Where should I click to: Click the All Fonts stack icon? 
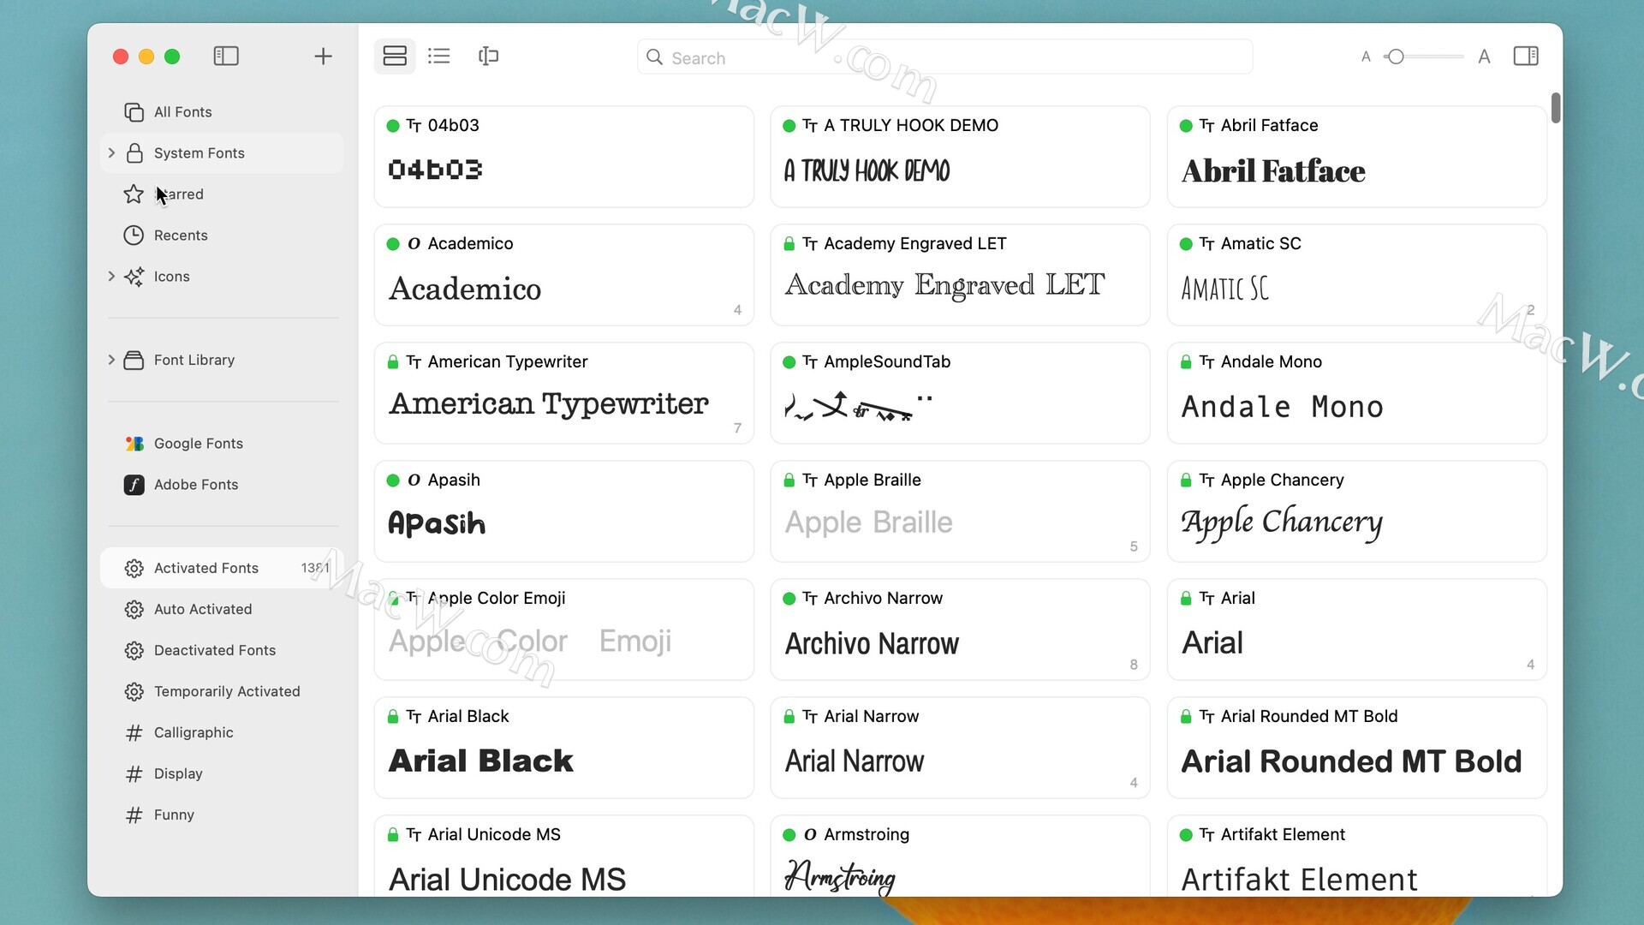tap(134, 112)
